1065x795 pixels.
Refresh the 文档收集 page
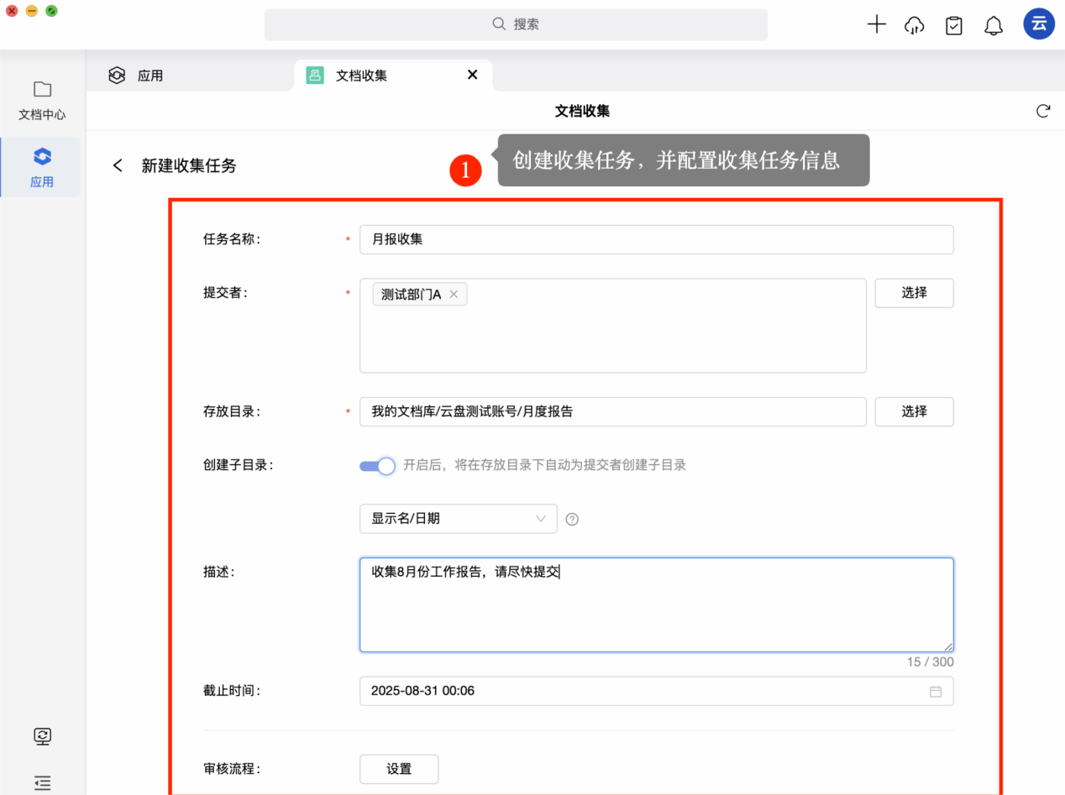coord(1042,111)
